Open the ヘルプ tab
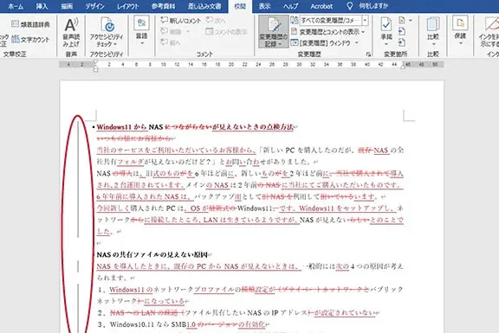 [290, 6]
